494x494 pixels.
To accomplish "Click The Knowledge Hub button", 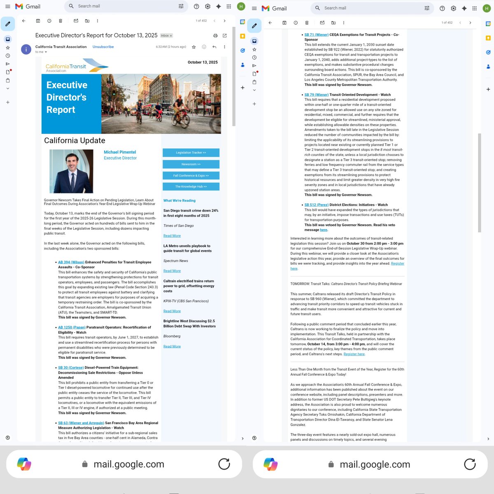I will click(x=191, y=186).
